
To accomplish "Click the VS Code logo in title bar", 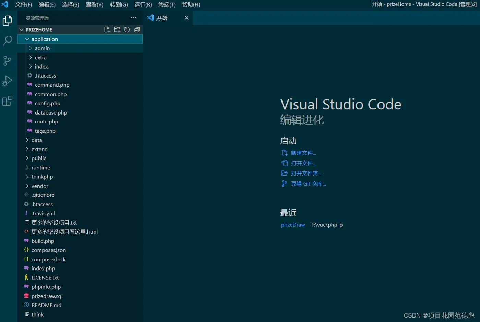I will coord(5,4).
